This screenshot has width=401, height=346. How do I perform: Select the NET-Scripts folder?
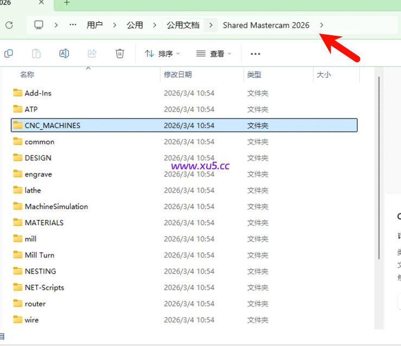[x=44, y=288]
